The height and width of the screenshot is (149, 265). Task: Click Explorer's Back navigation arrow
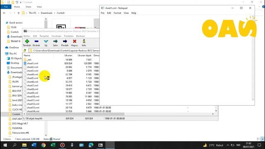coord(5,13)
